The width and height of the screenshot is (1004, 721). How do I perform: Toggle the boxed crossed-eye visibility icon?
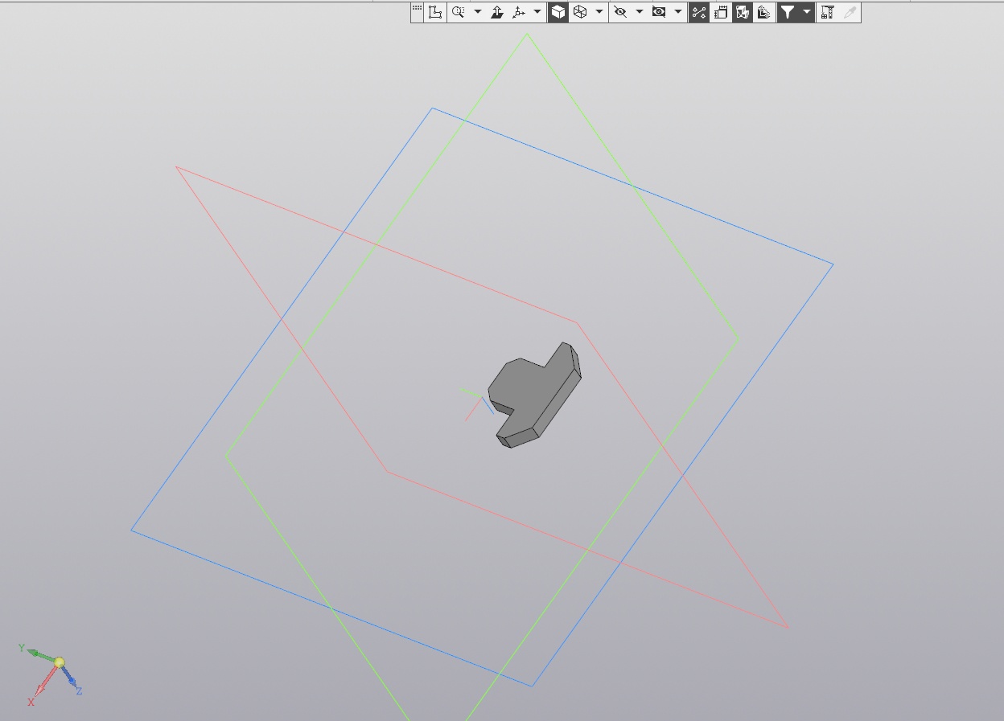pos(659,12)
